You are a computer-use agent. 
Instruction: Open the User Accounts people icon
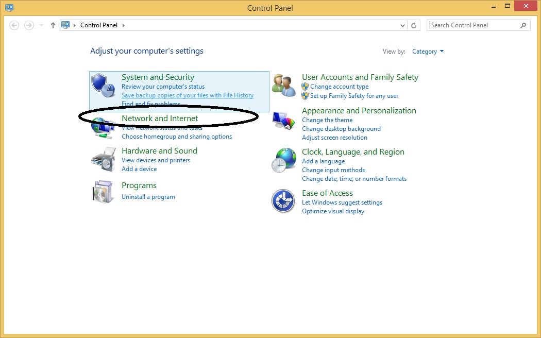point(283,85)
